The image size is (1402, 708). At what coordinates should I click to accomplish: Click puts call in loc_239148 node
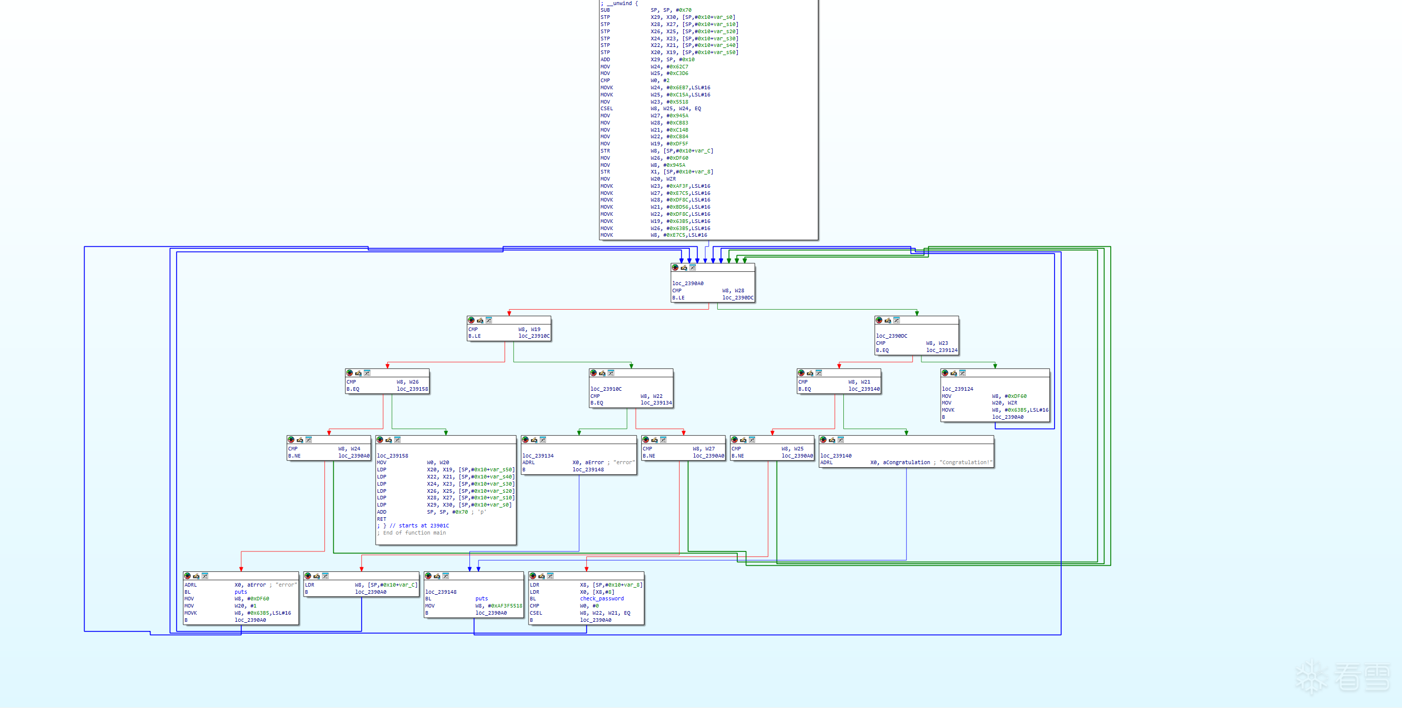[x=481, y=599]
